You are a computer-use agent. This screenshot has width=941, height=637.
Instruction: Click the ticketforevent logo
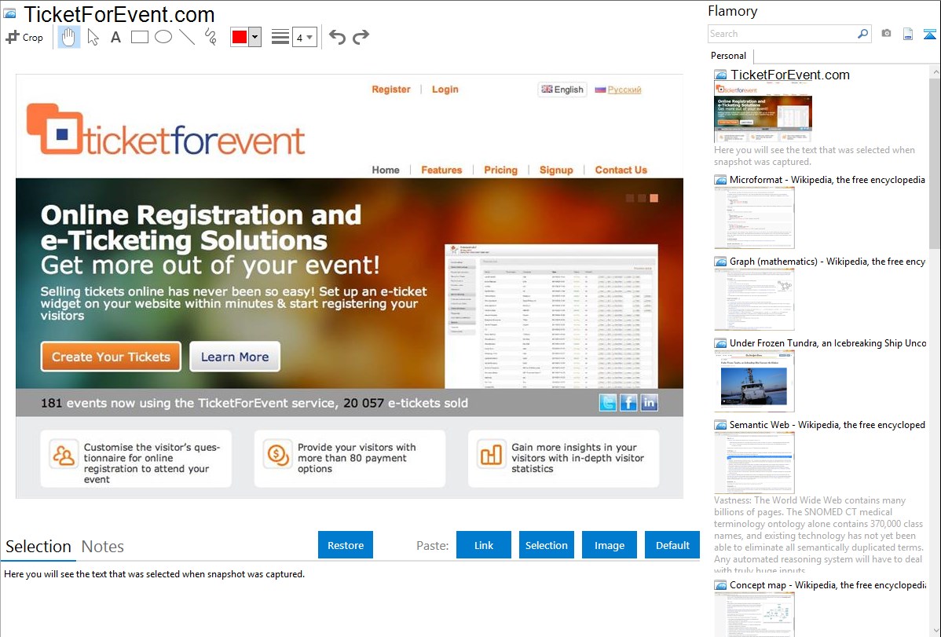click(166, 130)
